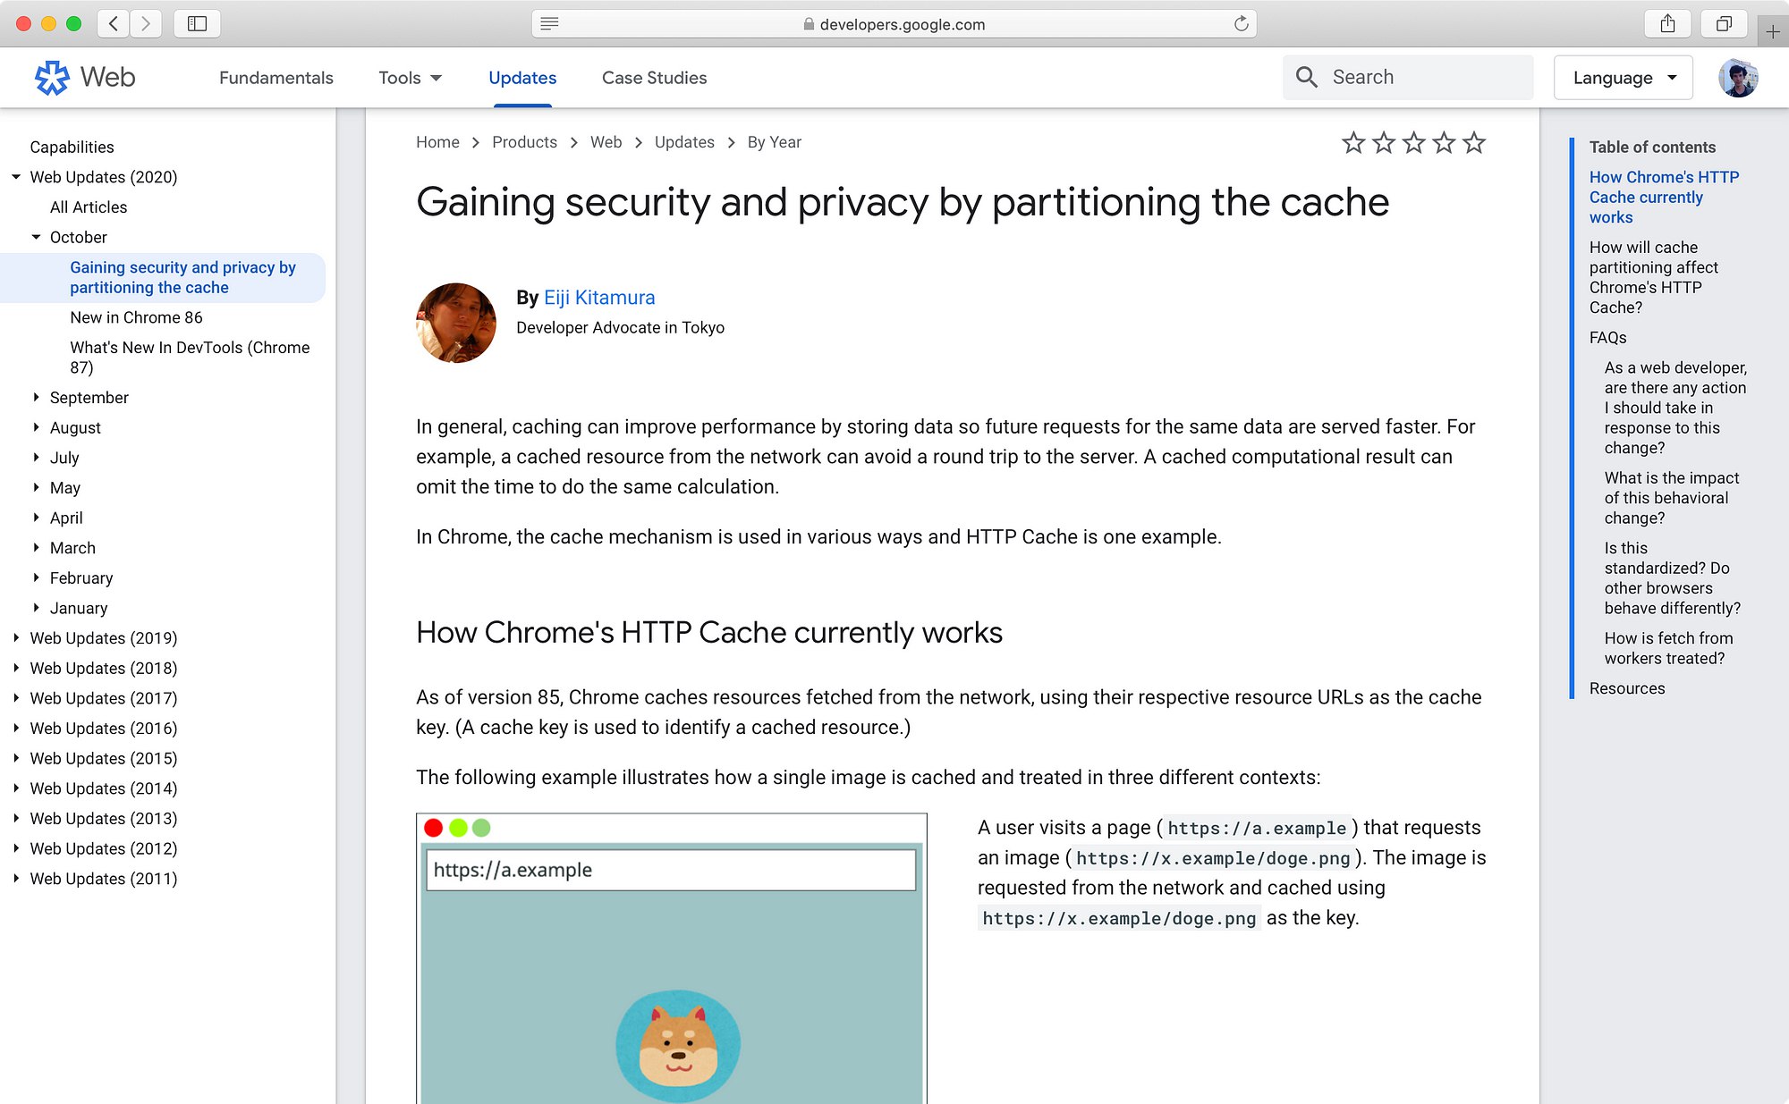
Task: Jump to FAQs in table of contents
Action: [x=1607, y=337]
